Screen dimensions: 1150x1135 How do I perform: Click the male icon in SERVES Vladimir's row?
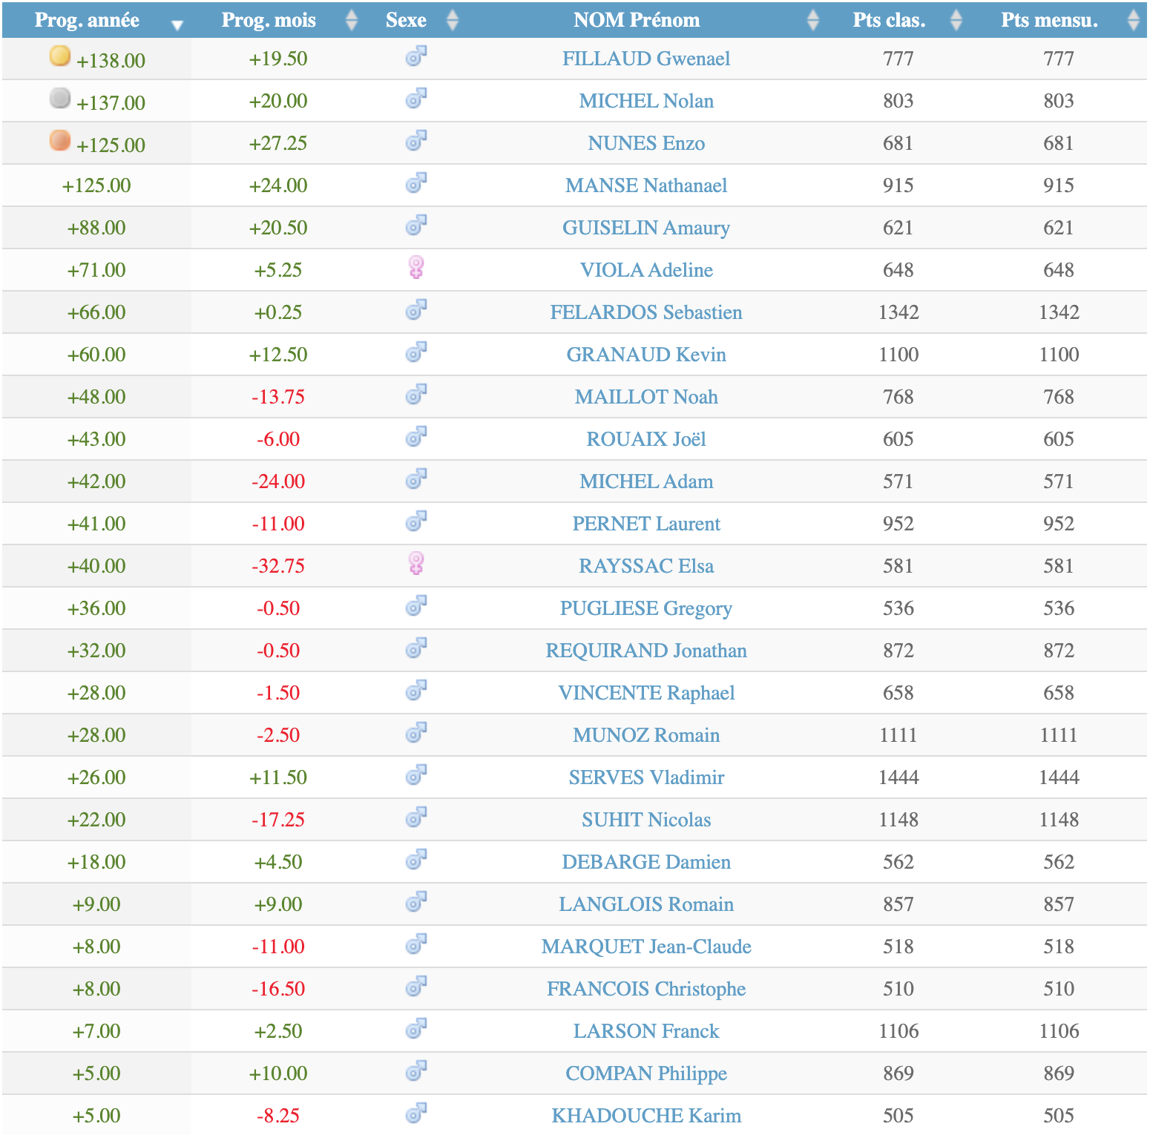pos(416,775)
